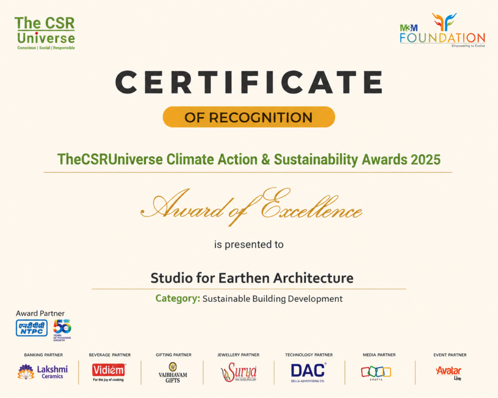This screenshot has width=498, height=398.
Task: Click the DAC technology partner logo
Action: click(x=308, y=373)
